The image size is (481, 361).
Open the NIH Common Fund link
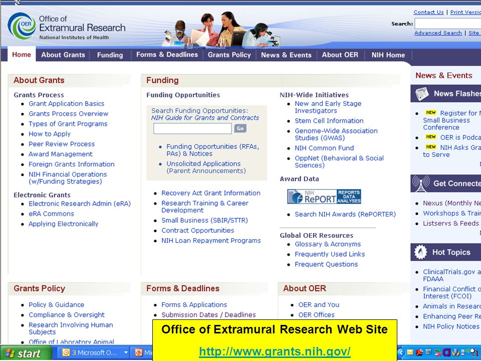coord(324,148)
